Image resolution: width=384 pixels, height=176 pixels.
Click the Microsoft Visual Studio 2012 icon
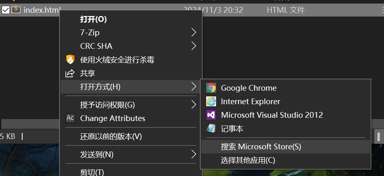point(211,115)
